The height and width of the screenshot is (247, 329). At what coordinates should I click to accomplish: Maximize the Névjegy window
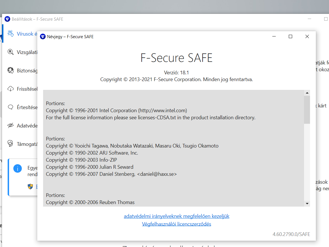290,36
